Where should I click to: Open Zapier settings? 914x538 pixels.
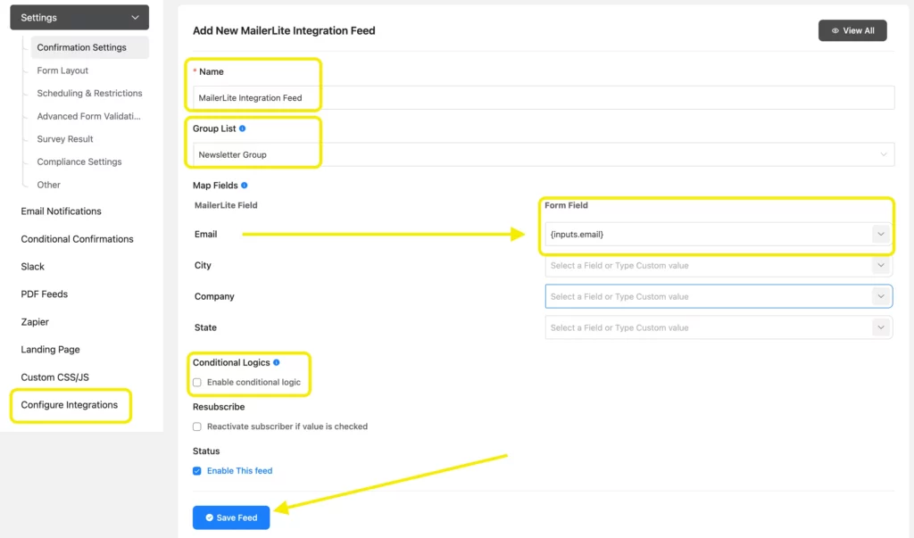click(35, 322)
